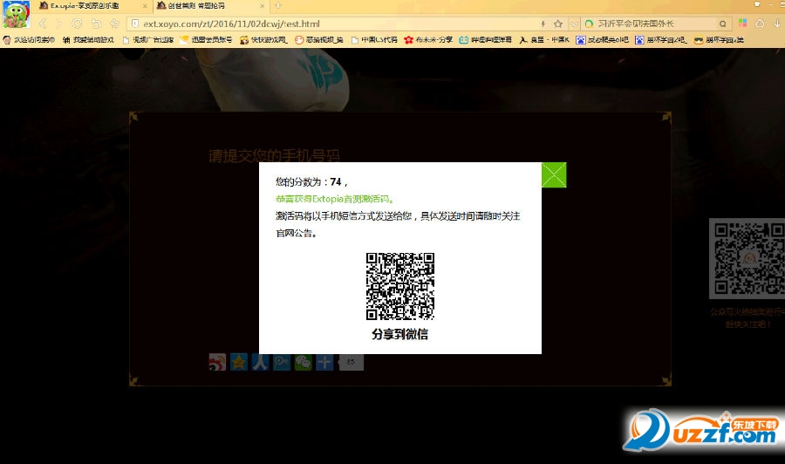The height and width of the screenshot is (464, 785).
Task: Switch to the first tab Extopia
Action: [93, 6]
